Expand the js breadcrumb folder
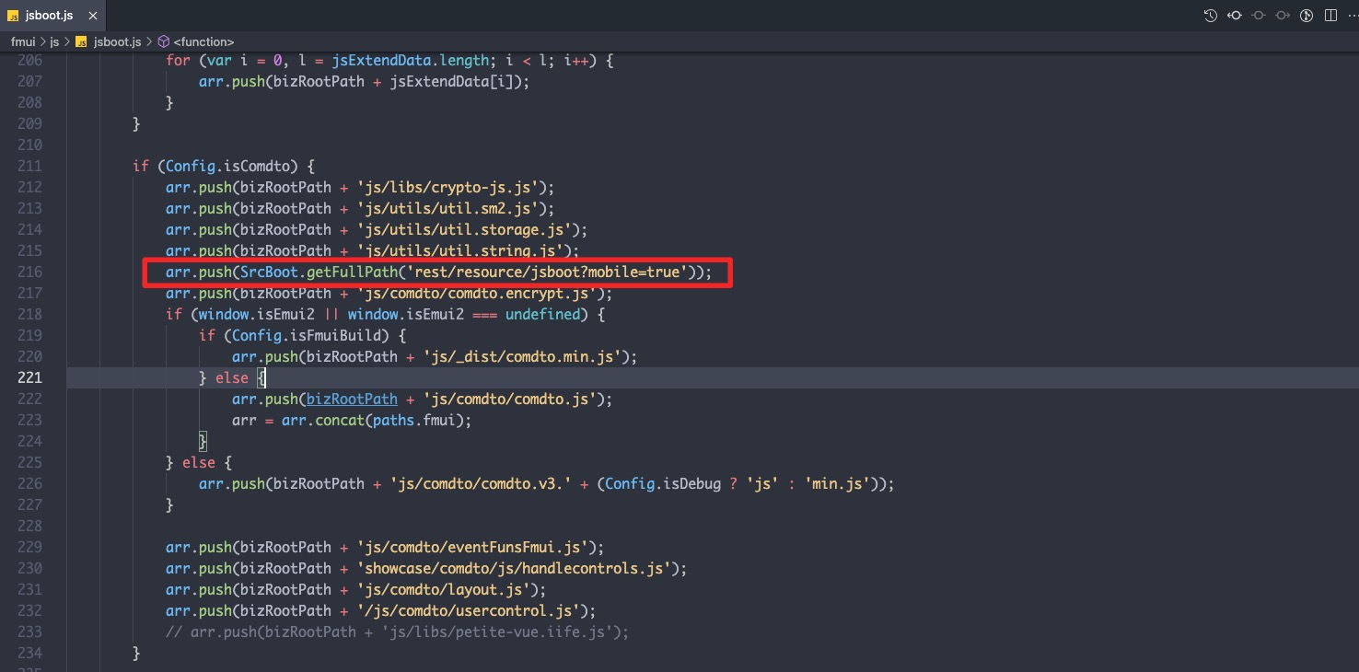1359x672 pixels. coord(54,41)
